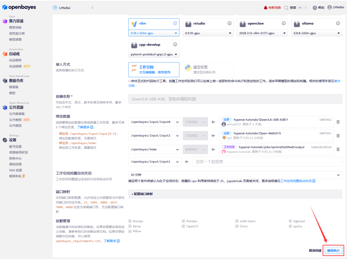Toggle the OpenCV dependency checkbox
Image resolution: width=347 pixels, height=259 pixels.
183,226
